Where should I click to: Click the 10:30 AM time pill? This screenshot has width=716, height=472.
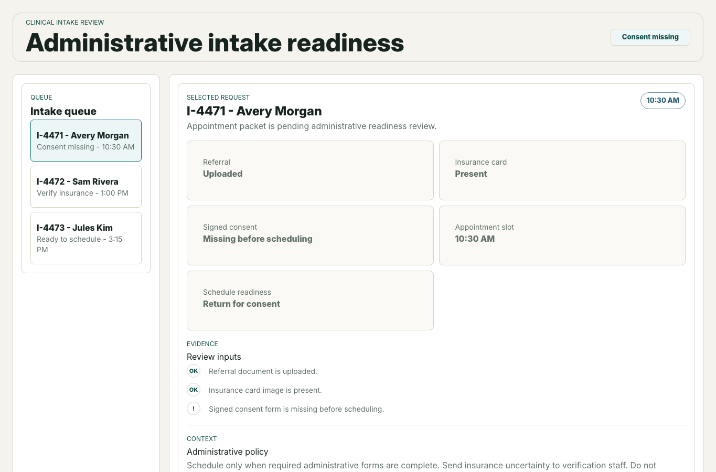(x=663, y=101)
